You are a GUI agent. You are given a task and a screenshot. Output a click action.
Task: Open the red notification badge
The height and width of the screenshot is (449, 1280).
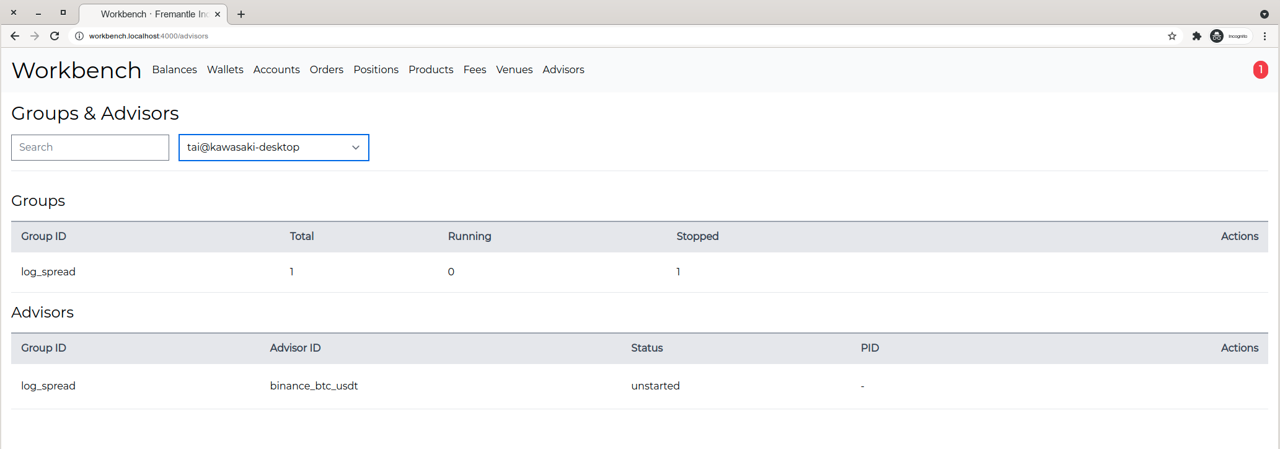(1261, 70)
